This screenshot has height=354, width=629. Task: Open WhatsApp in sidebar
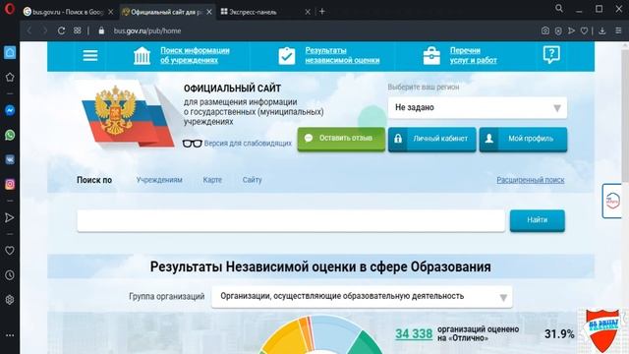(x=10, y=135)
